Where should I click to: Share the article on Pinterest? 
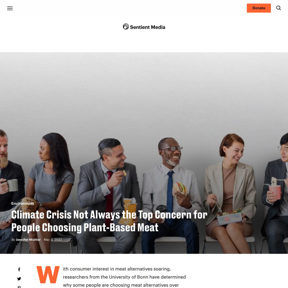point(19,287)
